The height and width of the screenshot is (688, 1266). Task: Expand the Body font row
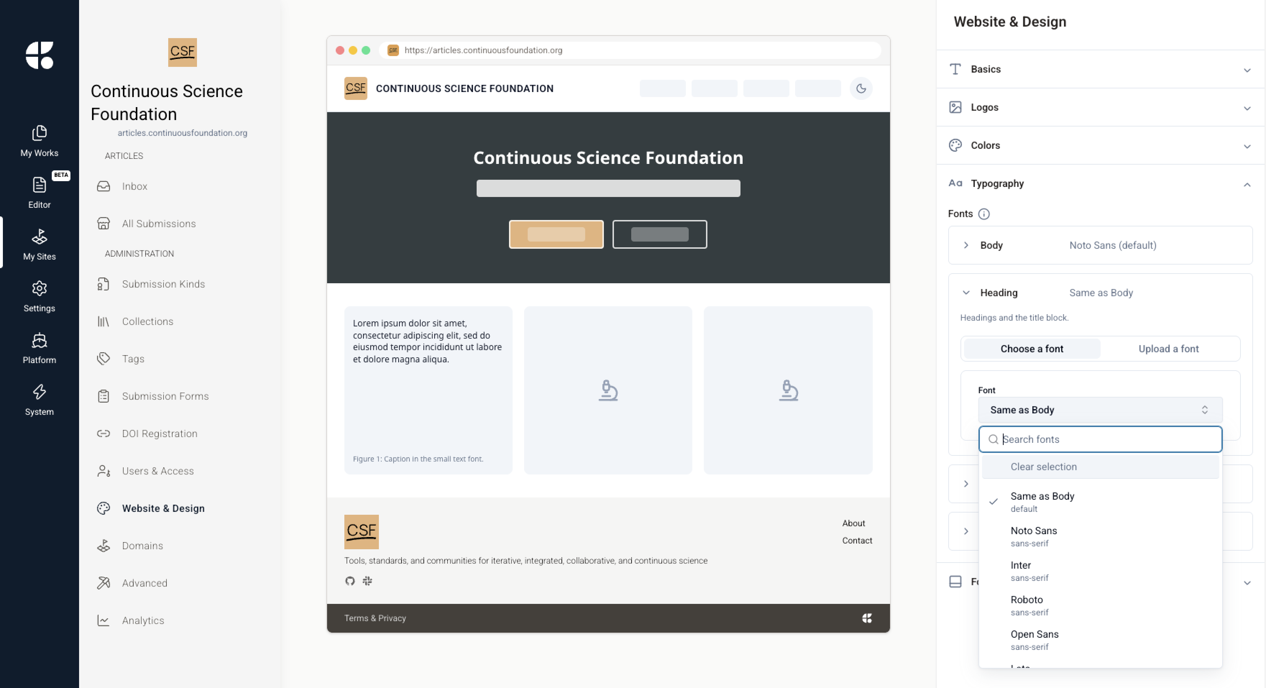[1100, 245]
